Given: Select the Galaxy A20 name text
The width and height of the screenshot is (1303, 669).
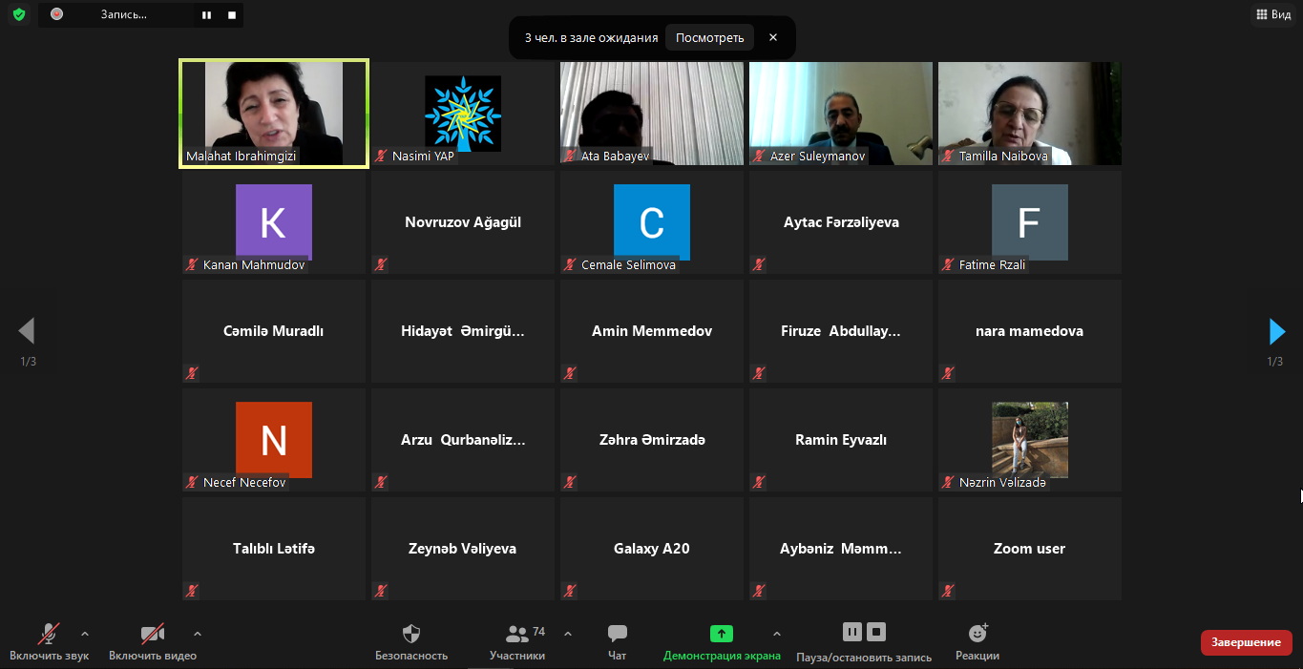Looking at the screenshot, I should 652,549.
